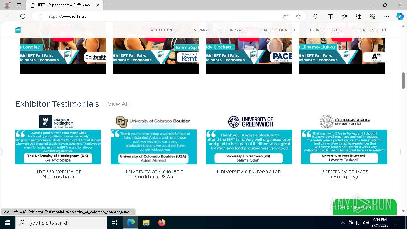
Task: Refresh the current page
Action: pyautogui.click(x=23, y=16)
